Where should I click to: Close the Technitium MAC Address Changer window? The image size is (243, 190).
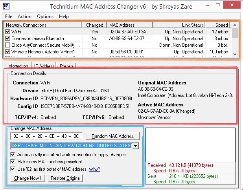[232, 5]
